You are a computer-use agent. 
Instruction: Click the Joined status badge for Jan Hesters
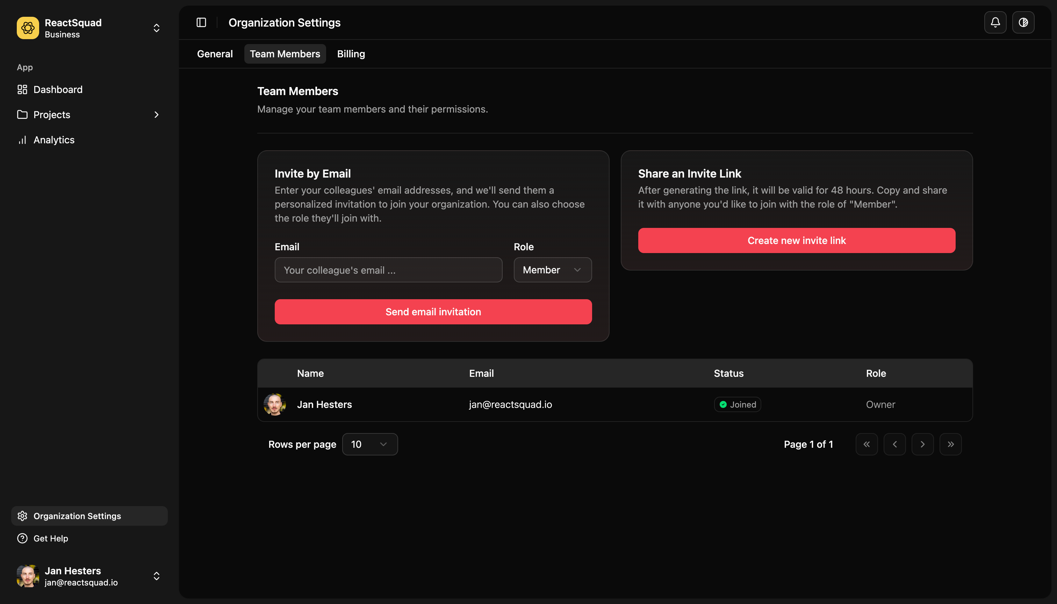click(x=737, y=404)
